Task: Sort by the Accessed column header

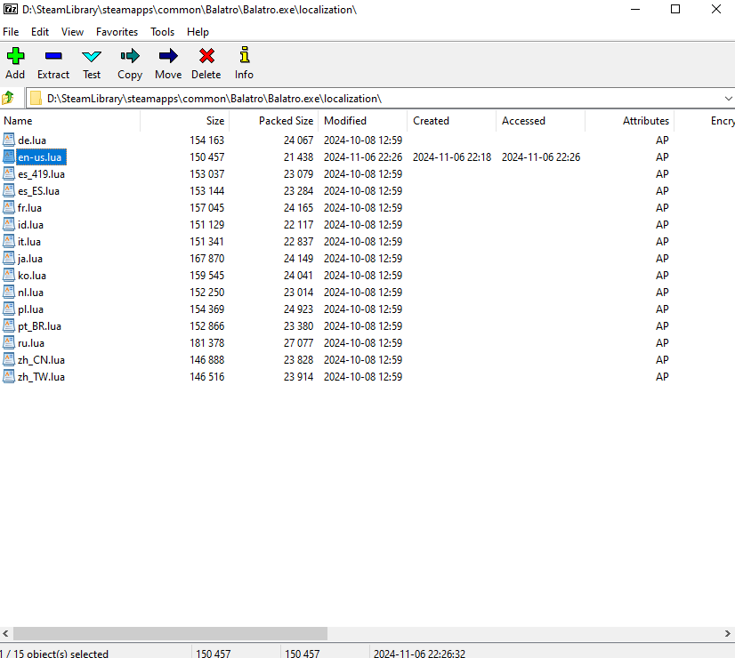Action: click(540, 121)
